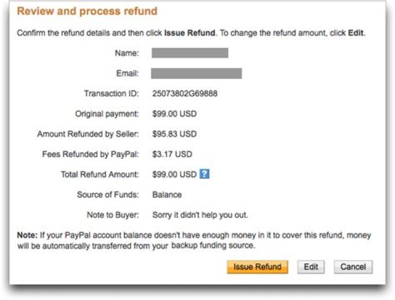The image size is (395, 300).
Task: Click the Issue Refund button
Action: (257, 267)
